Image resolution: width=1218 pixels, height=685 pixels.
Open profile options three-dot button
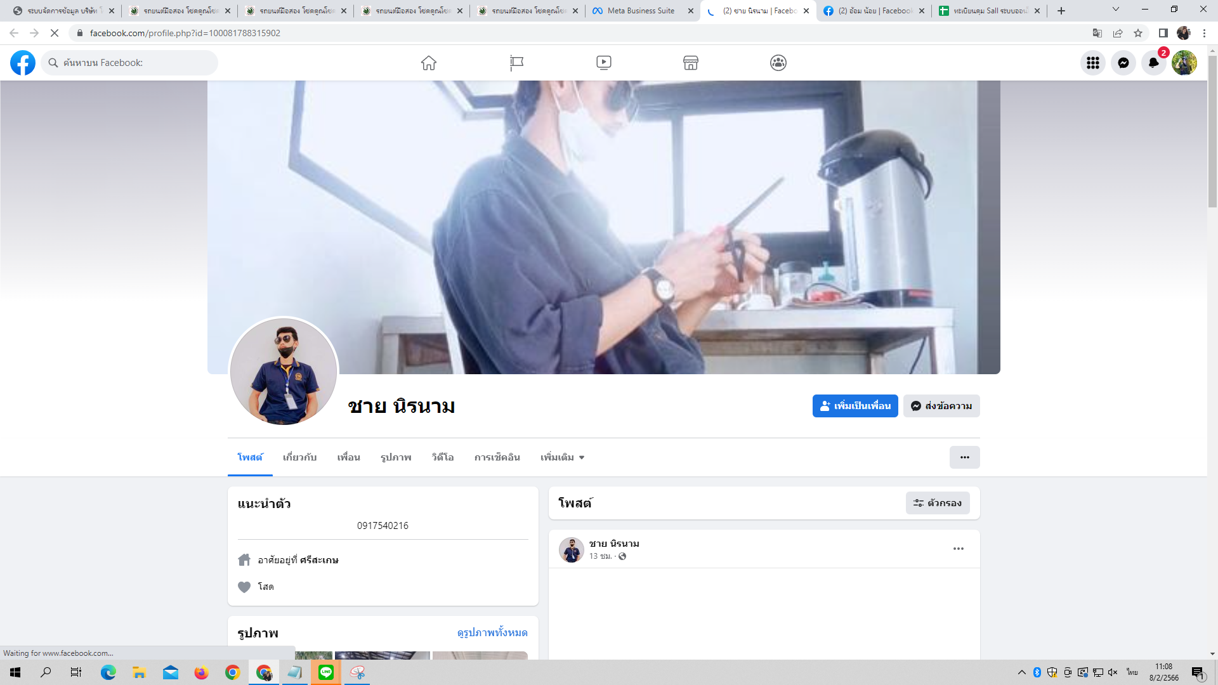pos(964,457)
